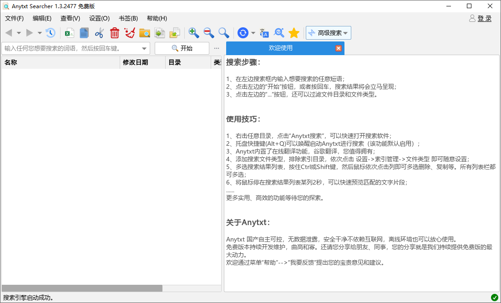The image size is (501, 303).
Task: Open the 设置(O) menu
Action: (98, 18)
